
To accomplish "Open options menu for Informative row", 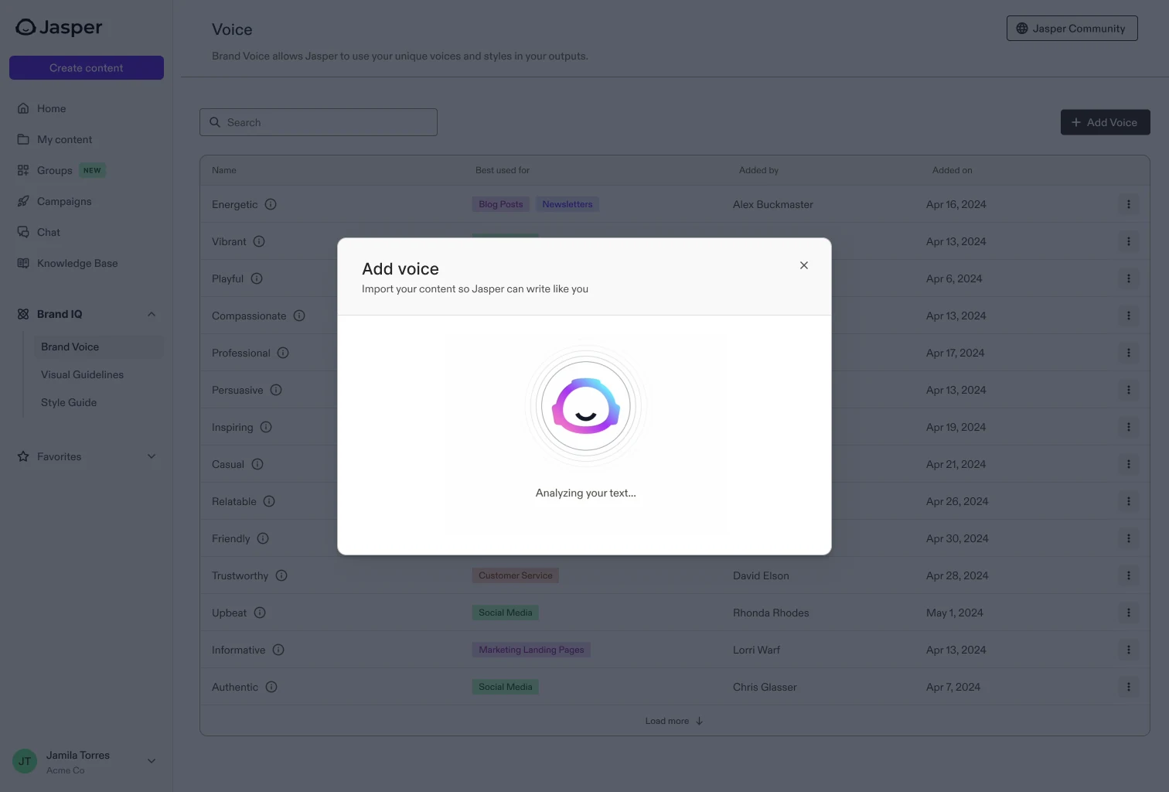I will coord(1129,650).
